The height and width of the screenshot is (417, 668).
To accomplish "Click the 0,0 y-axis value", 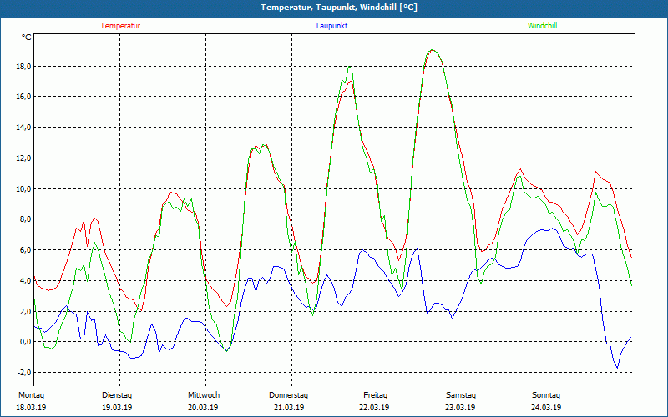I will pos(25,342).
